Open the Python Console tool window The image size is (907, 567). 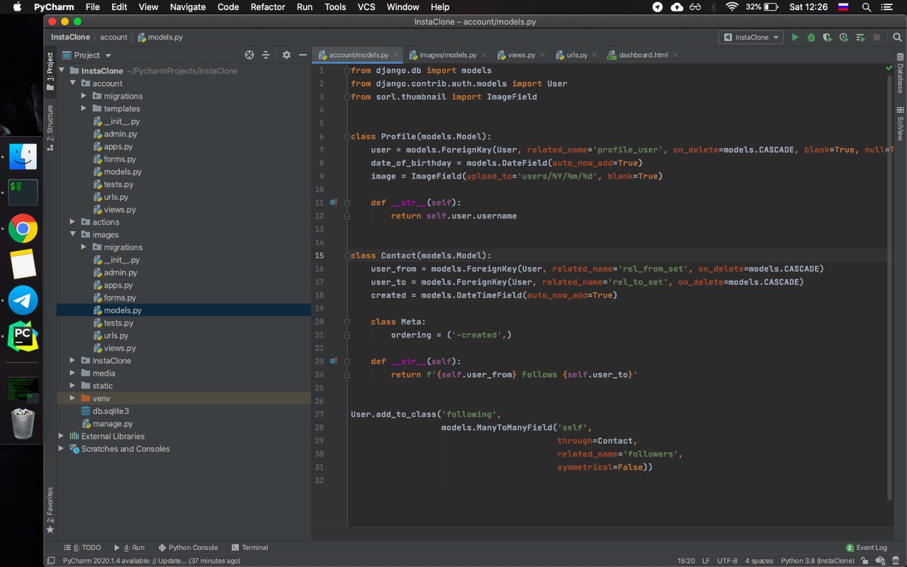(188, 548)
